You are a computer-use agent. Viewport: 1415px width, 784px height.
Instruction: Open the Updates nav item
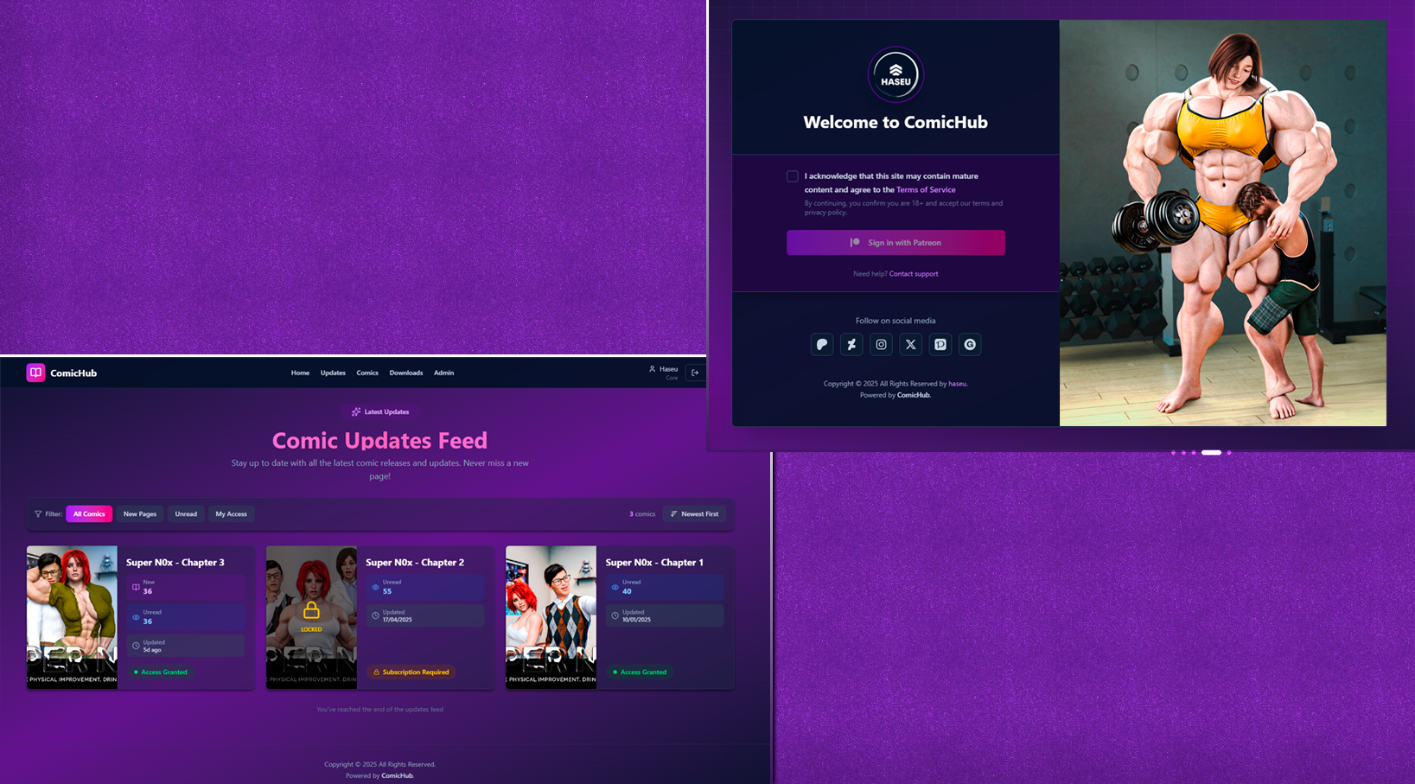click(333, 373)
